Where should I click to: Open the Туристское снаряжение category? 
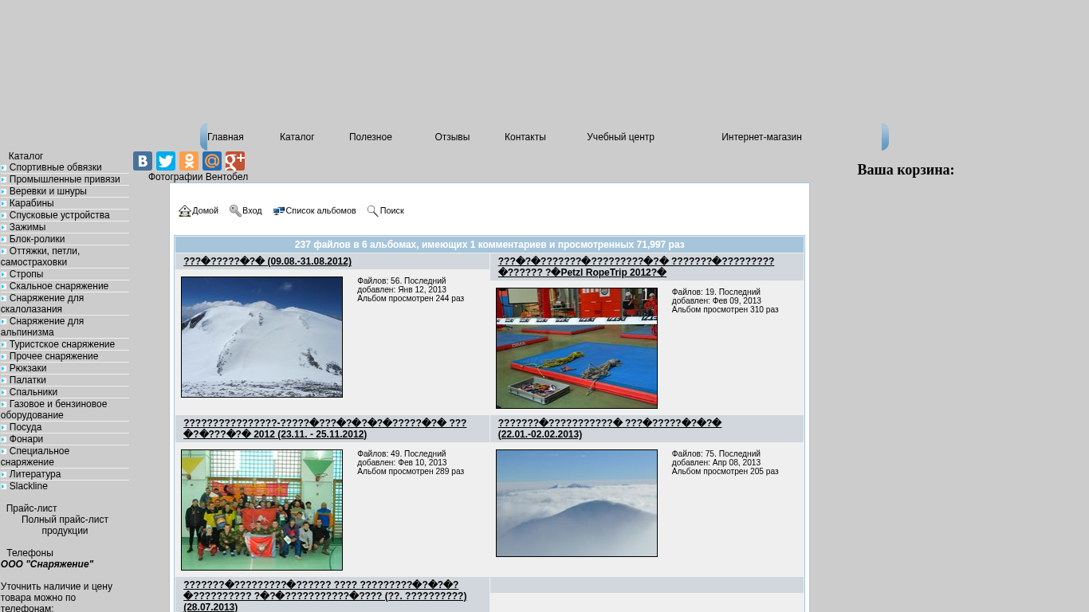(x=62, y=344)
